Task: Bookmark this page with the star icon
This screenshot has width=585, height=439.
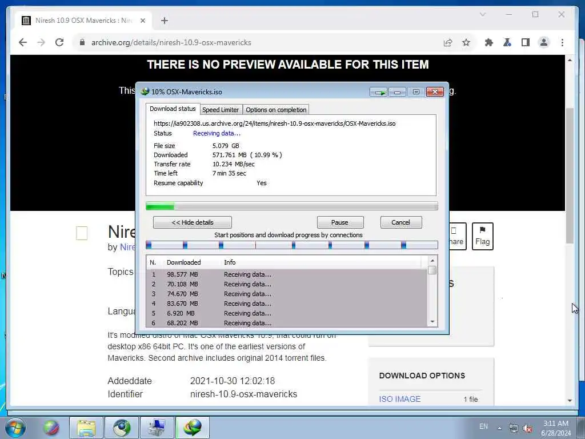Action: (x=466, y=42)
